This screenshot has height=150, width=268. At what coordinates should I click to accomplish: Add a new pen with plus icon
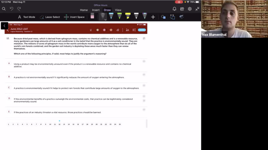153,17
